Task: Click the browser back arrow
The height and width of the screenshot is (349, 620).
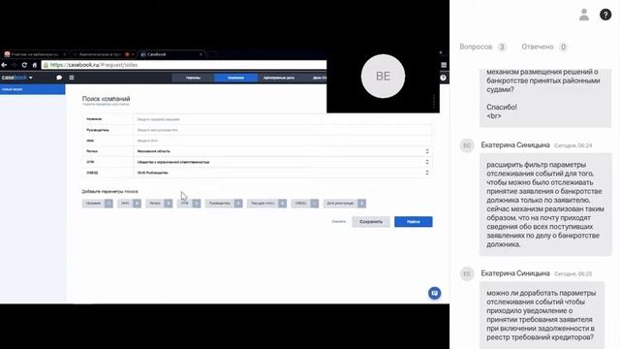Action: coord(4,65)
